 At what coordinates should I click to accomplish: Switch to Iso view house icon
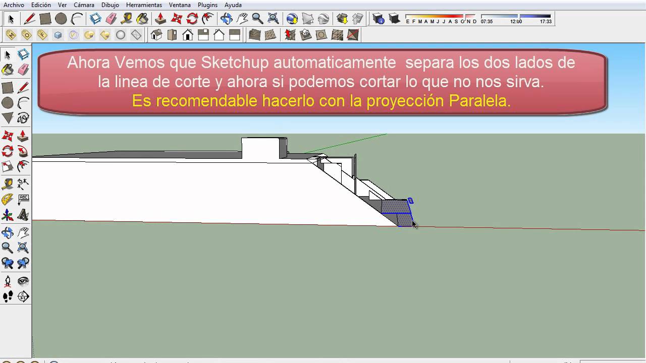click(156, 35)
